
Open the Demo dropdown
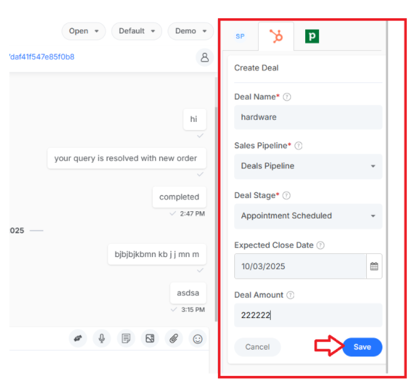point(190,31)
